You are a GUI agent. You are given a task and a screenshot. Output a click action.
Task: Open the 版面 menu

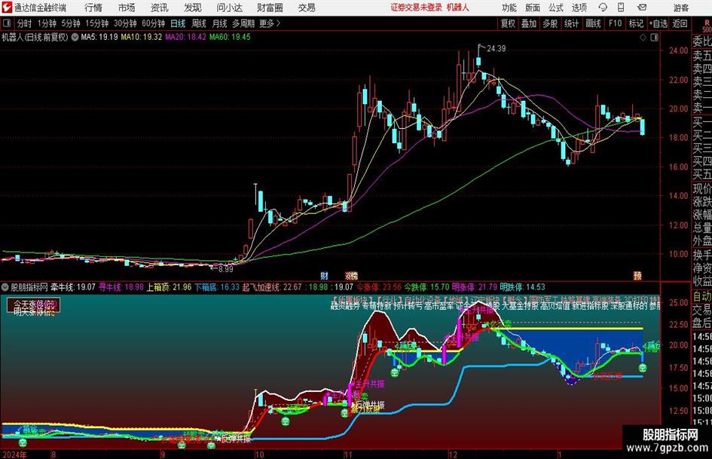532,8
